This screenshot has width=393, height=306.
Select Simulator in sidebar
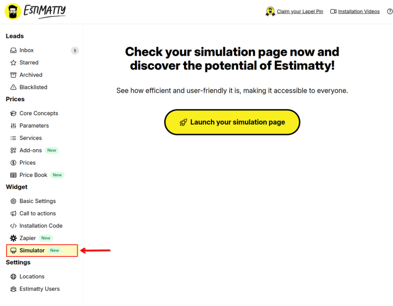click(x=42, y=250)
